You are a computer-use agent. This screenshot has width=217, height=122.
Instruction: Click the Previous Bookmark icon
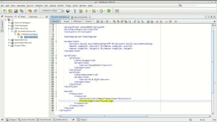(x=135, y=22)
